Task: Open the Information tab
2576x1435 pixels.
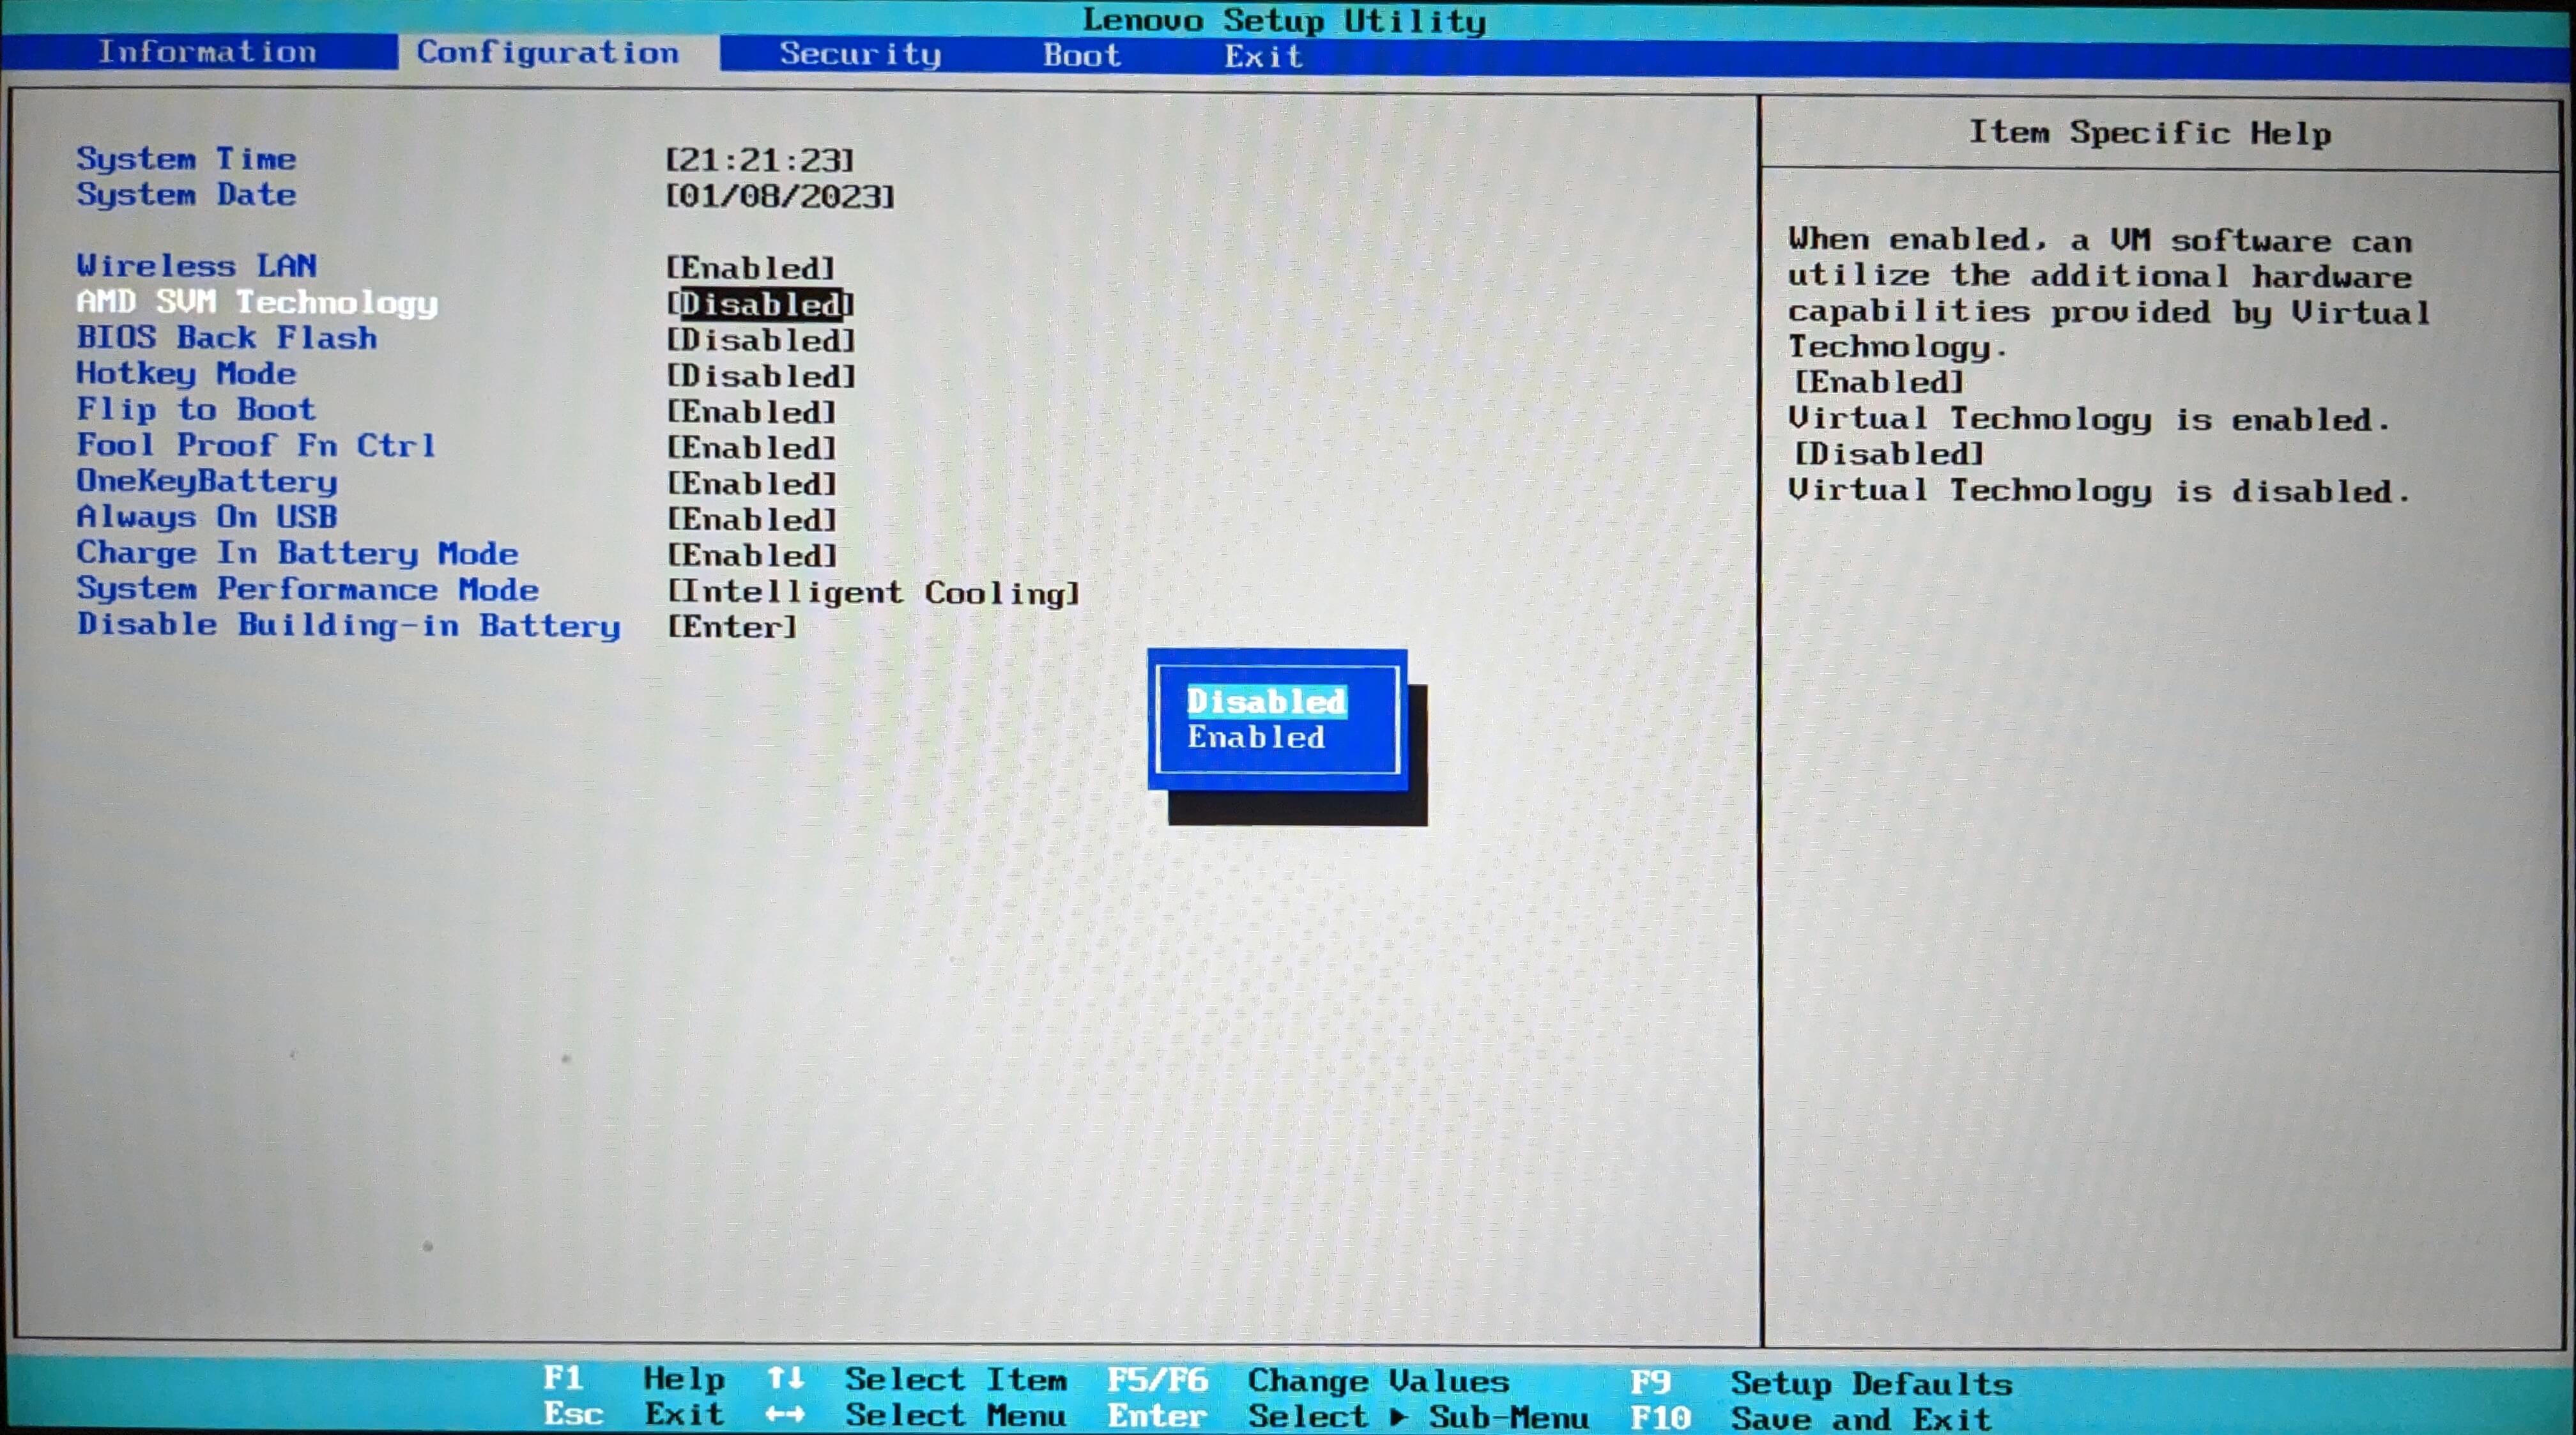Action: tap(207, 52)
